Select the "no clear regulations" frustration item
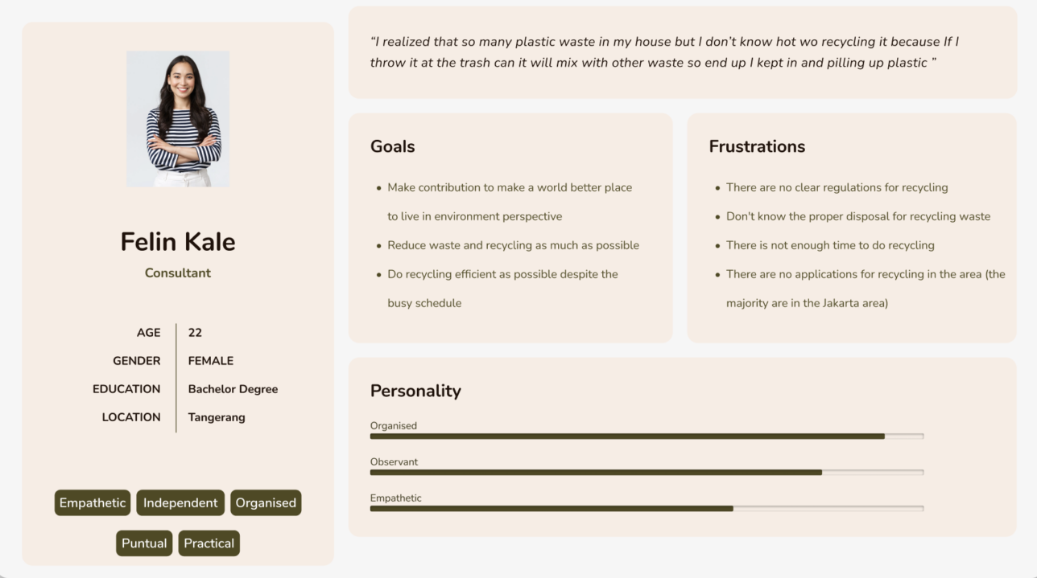Screen dimensions: 1037x578 (837, 187)
